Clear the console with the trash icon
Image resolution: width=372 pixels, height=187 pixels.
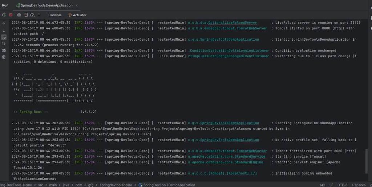click(4, 57)
